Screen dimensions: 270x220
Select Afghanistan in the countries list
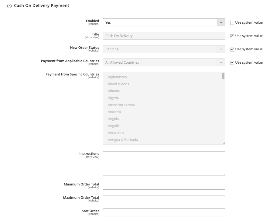pyautogui.click(x=117, y=77)
